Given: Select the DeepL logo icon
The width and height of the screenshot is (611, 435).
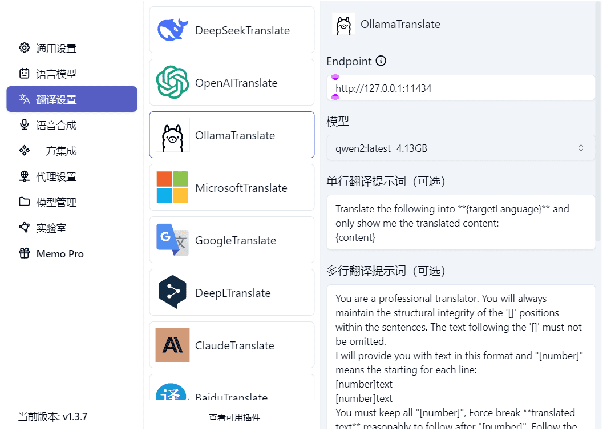Looking at the screenshot, I should [x=172, y=293].
